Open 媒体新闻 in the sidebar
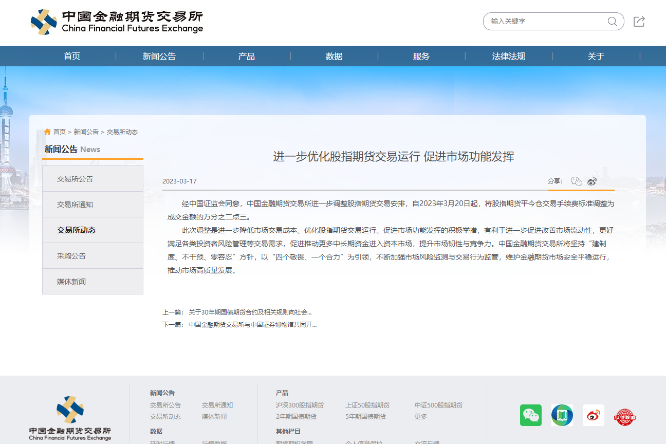Image resolution: width=666 pixels, height=444 pixels. tap(71, 282)
